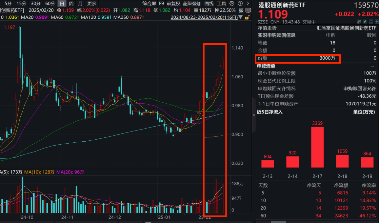Click the 赎回 redemption label
The image size is (379, 223).
tap(371, 35)
